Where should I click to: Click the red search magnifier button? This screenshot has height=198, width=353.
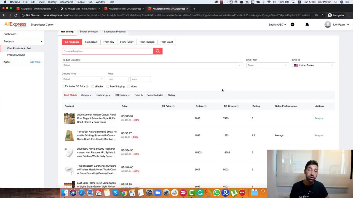tap(158, 51)
